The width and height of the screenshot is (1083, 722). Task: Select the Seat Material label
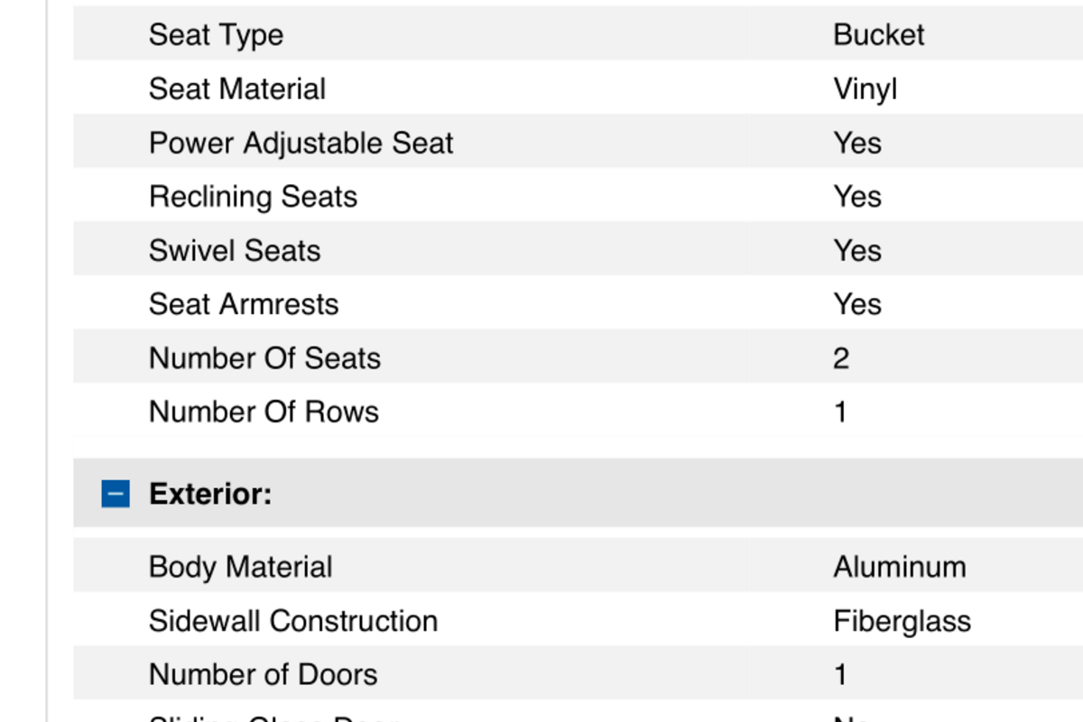(x=237, y=89)
